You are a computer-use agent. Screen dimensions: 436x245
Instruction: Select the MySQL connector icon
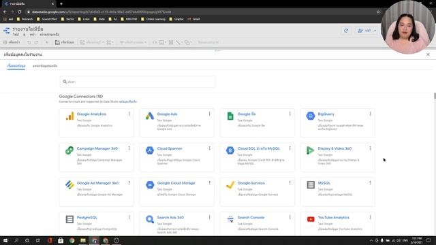[311, 184]
